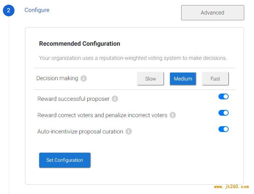Click the Auto-incentivize proposal curation label
The image size is (254, 194).
point(80,131)
